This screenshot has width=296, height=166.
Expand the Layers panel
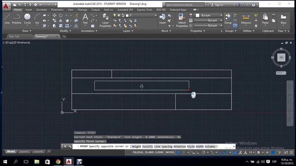pos(128,31)
